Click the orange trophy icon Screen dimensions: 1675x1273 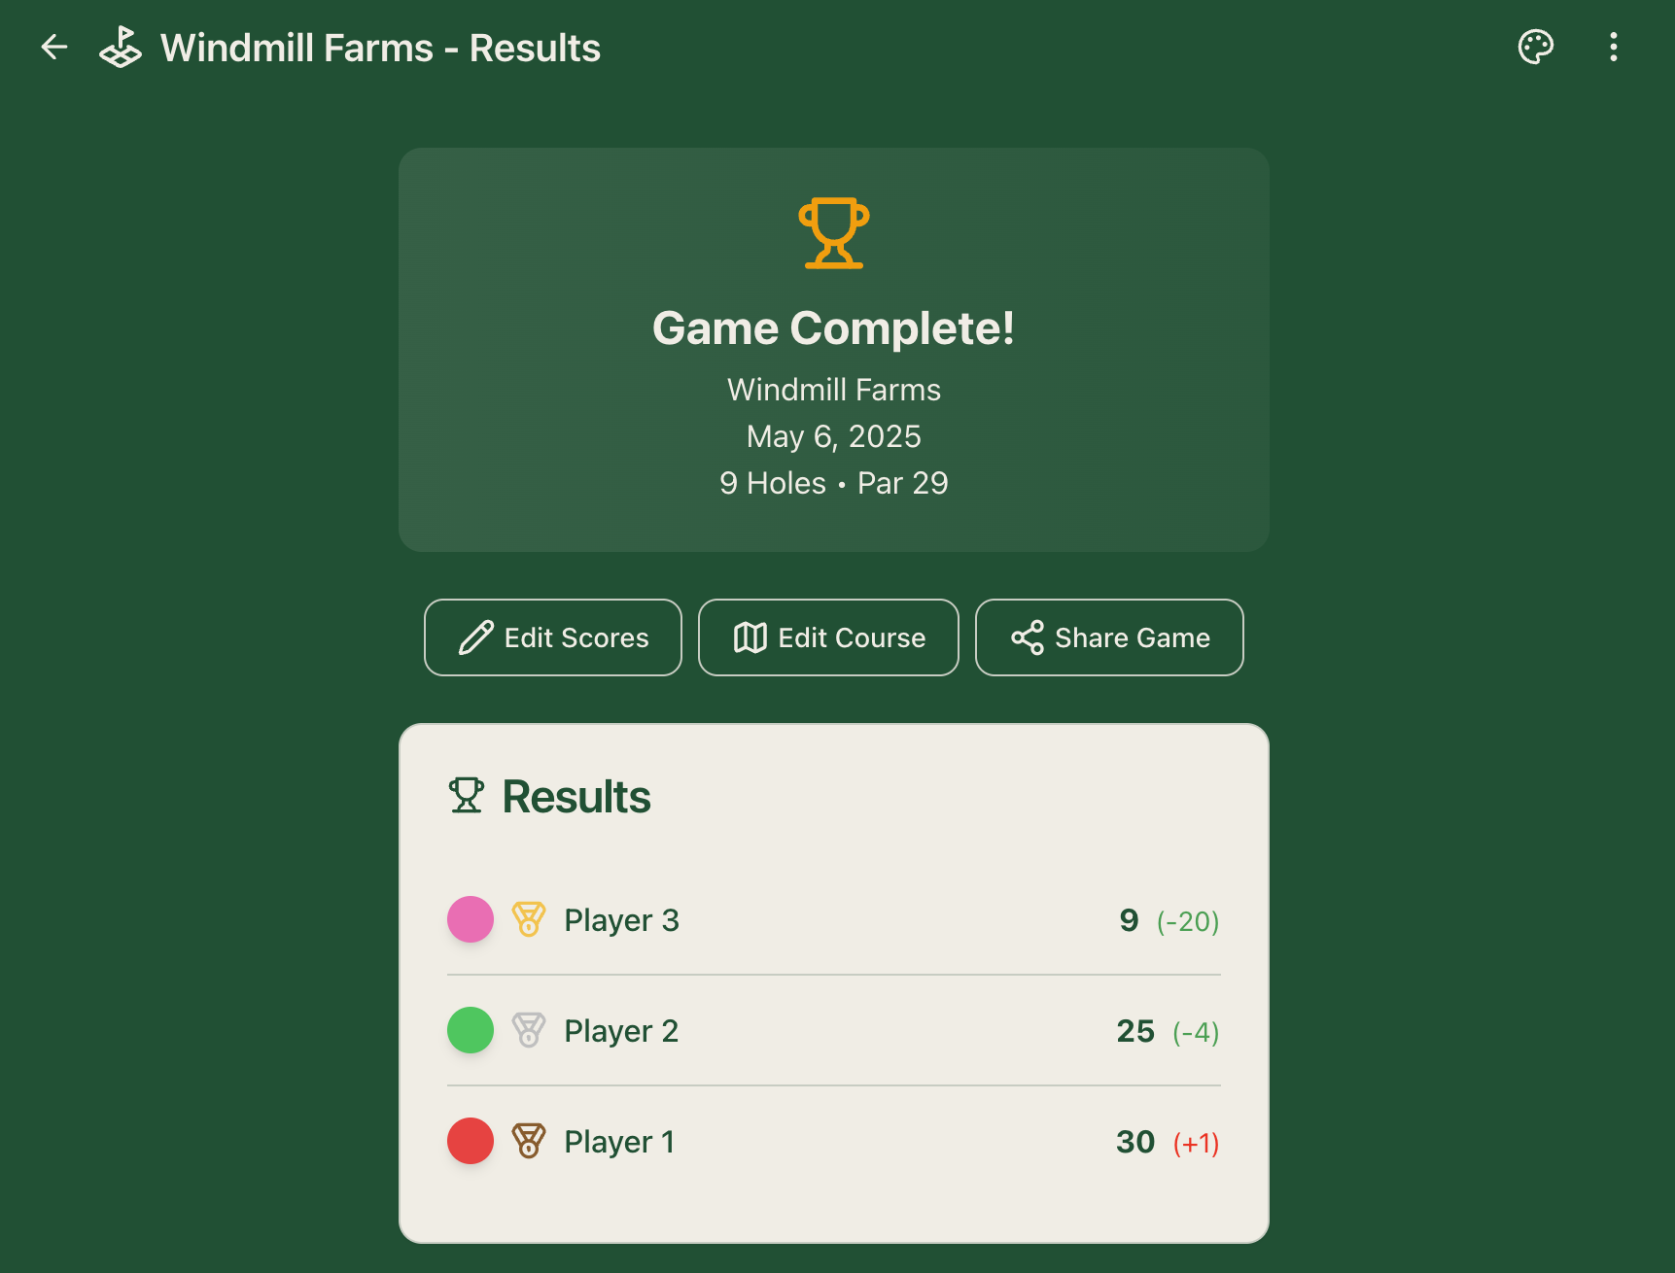pos(834,233)
